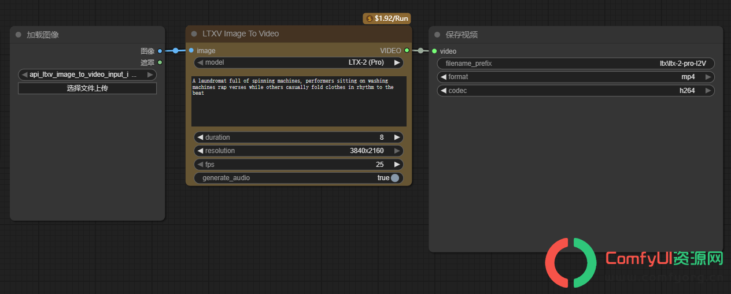
Task: Edit the filename_prefix field
Action: [576, 64]
